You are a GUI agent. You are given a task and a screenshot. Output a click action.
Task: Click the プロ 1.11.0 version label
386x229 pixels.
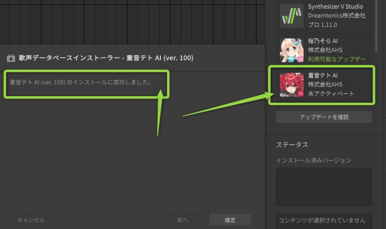tap(323, 25)
